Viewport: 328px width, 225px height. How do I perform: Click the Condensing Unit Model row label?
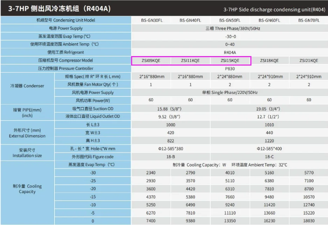tap(66, 20)
